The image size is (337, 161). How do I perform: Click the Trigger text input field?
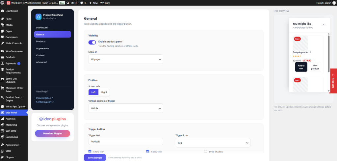(126, 142)
